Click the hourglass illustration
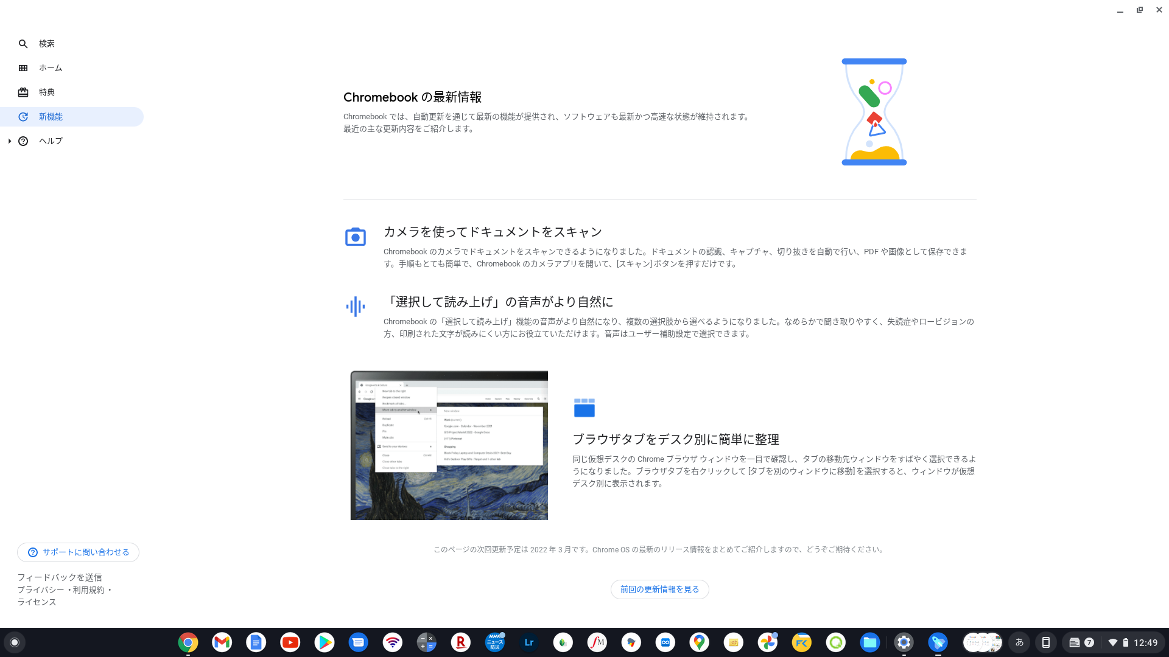 click(x=874, y=112)
